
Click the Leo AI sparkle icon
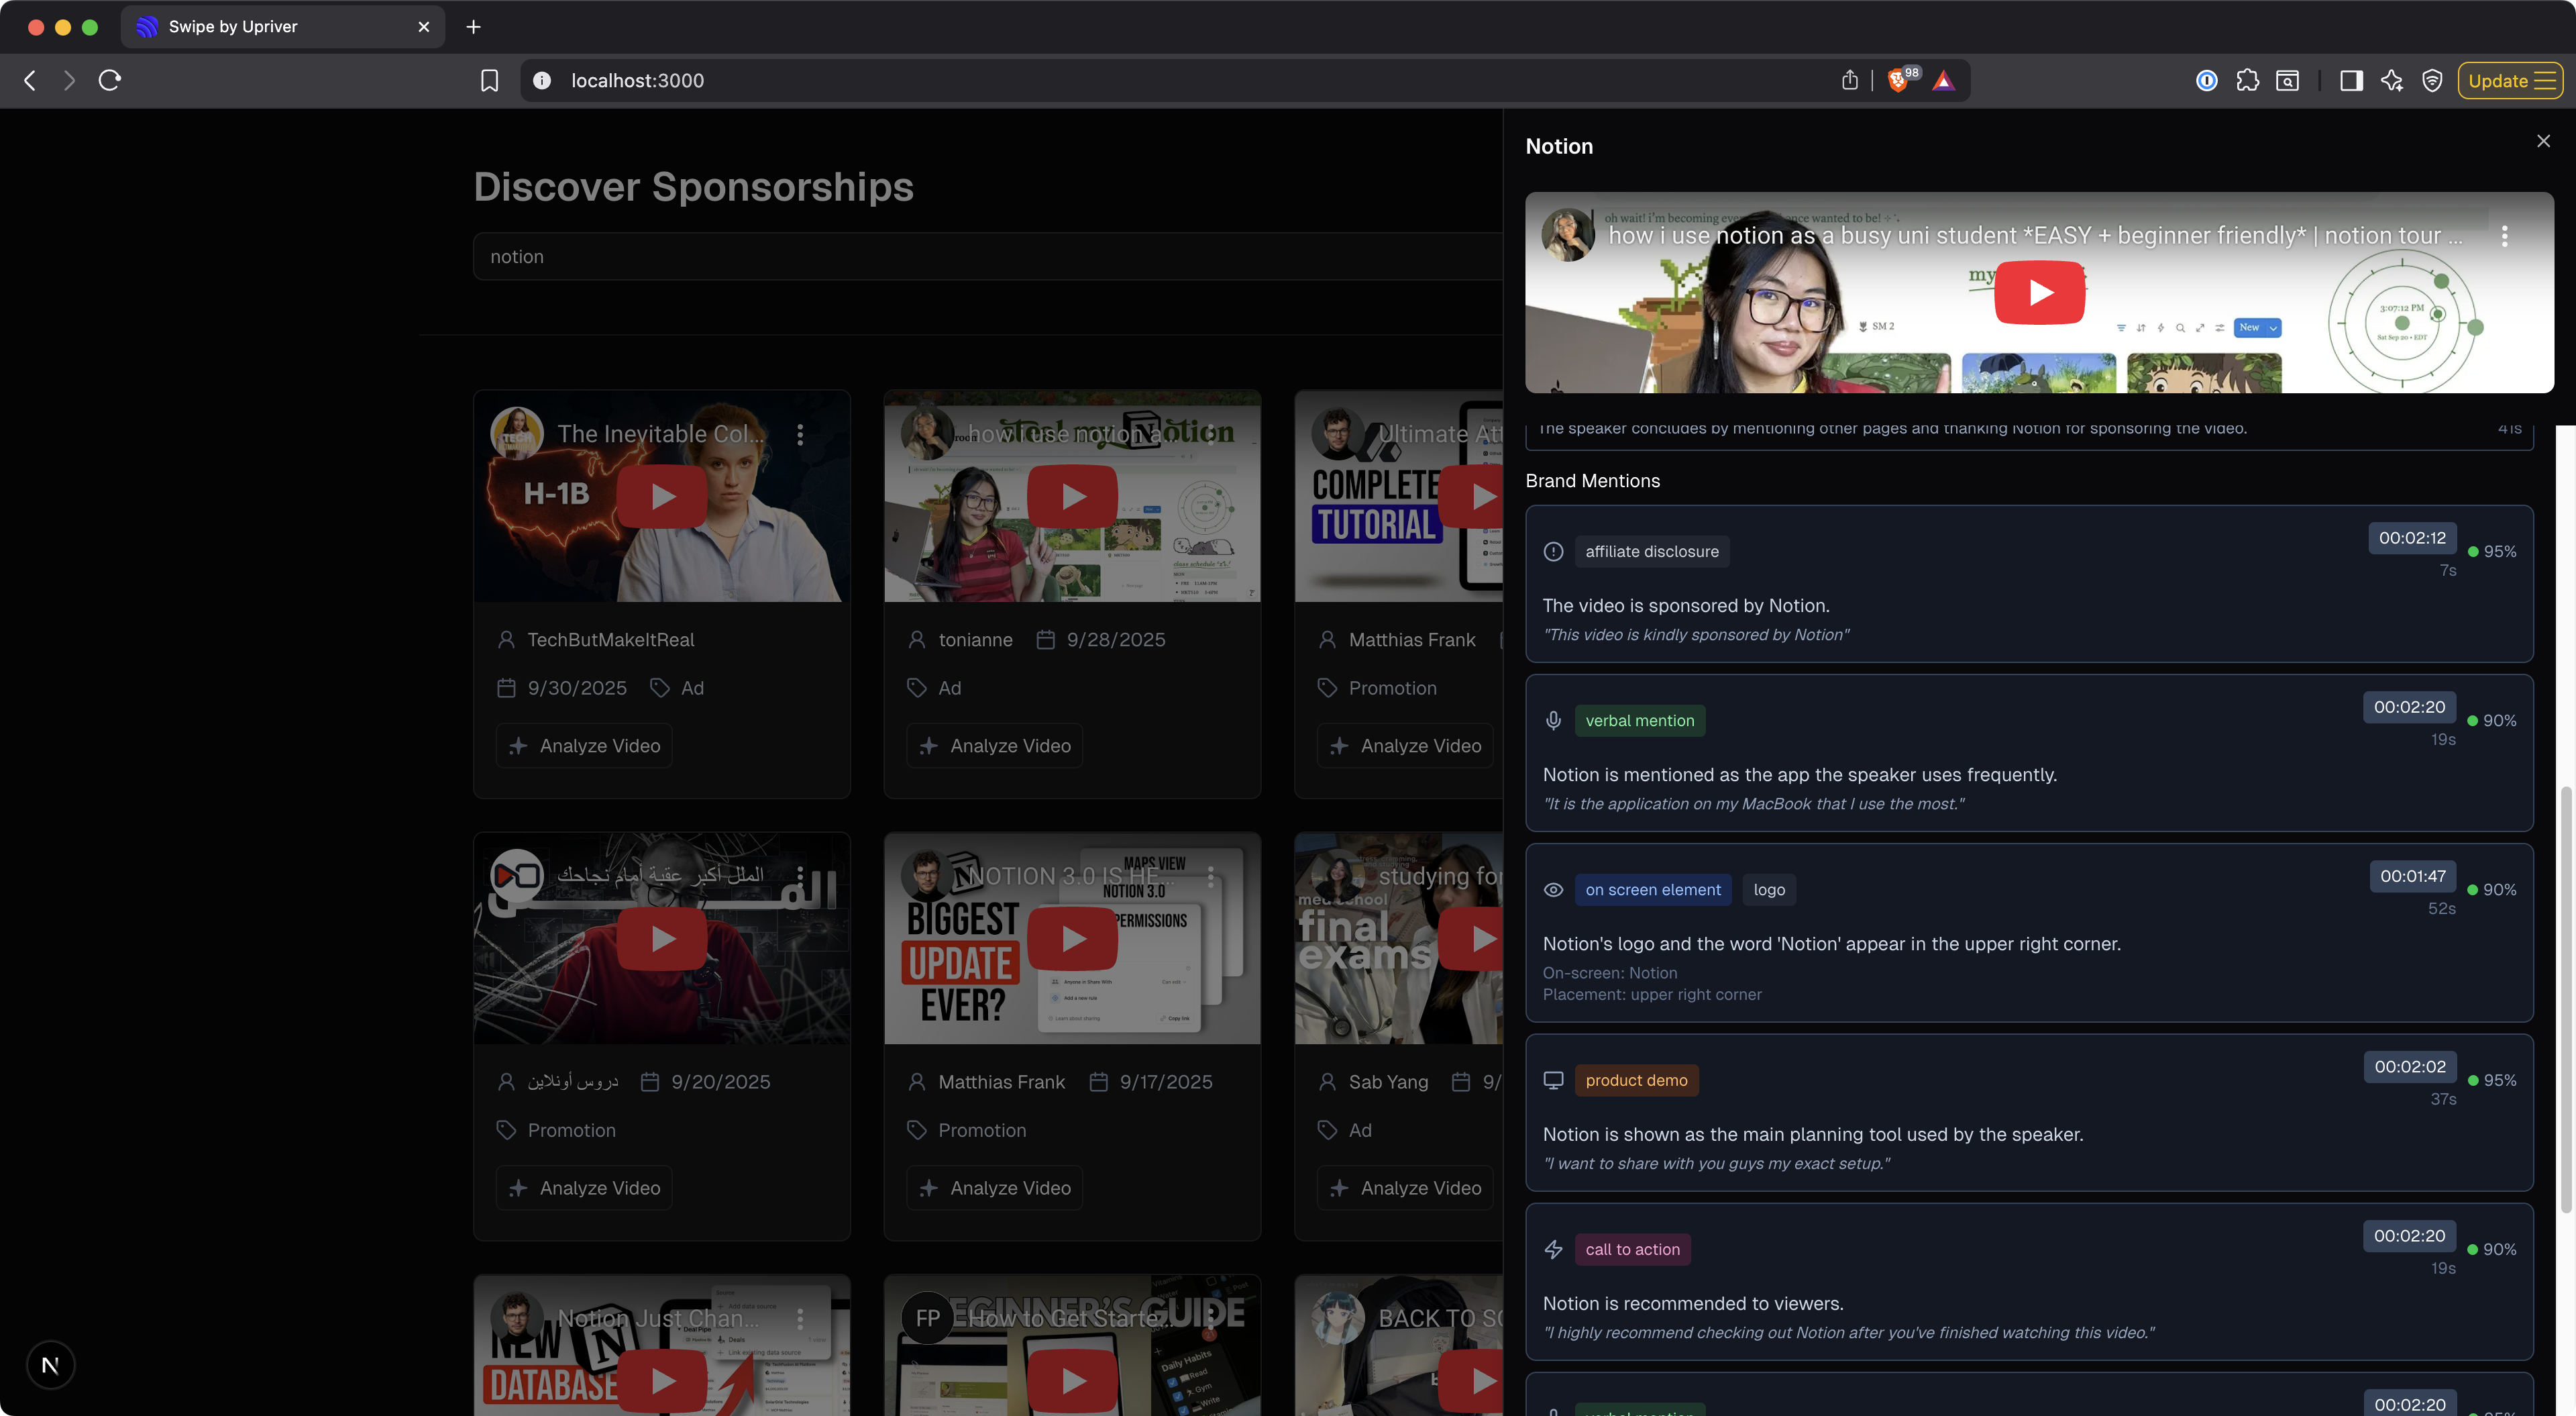2392,81
